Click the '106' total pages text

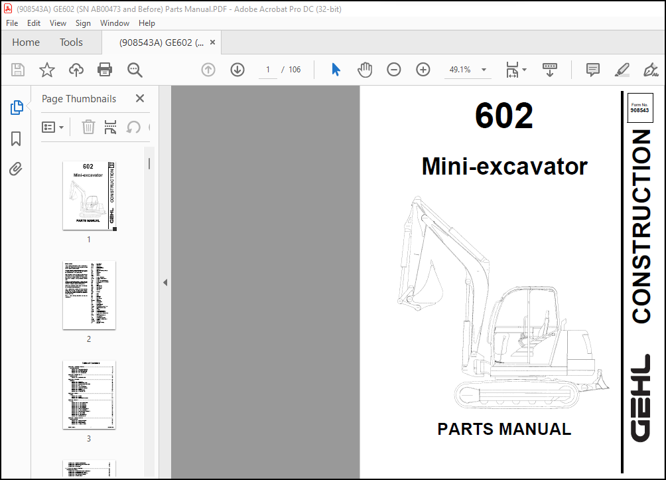click(295, 70)
